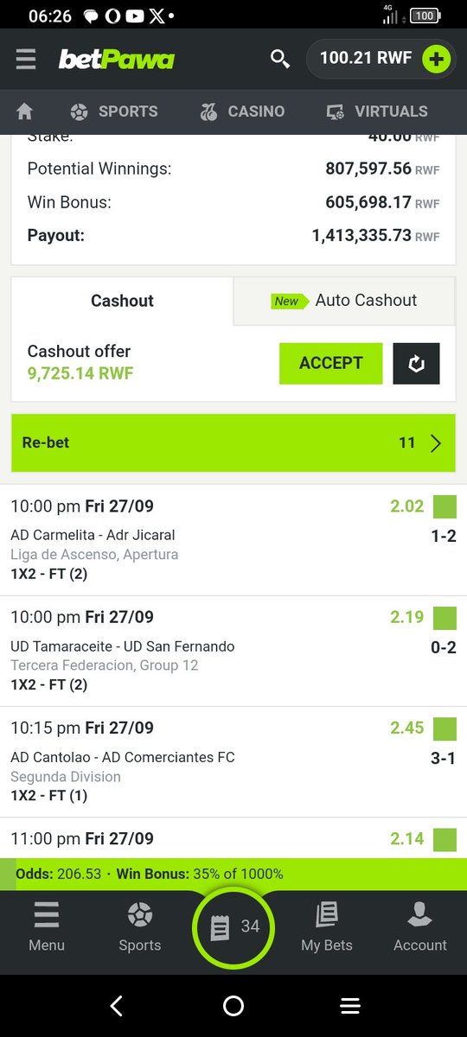Open VIRTUALS in top navigation

click(x=376, y=111)
